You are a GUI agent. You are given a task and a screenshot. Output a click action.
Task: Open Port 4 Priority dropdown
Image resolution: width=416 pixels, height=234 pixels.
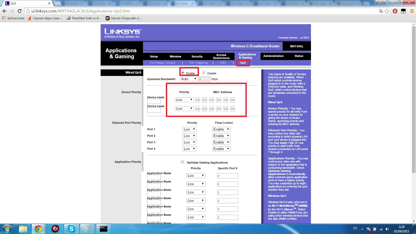189,149
